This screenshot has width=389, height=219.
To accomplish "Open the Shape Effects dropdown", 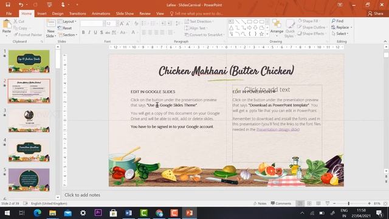I will coord(312,33).
